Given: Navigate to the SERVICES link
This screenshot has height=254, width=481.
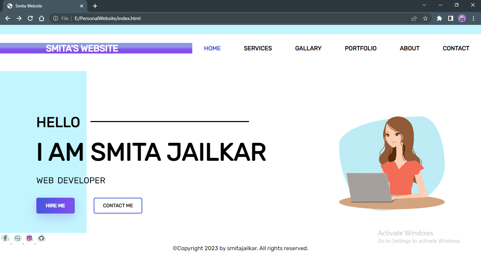Looking at the screenshot, I should [x=258, y=48].
